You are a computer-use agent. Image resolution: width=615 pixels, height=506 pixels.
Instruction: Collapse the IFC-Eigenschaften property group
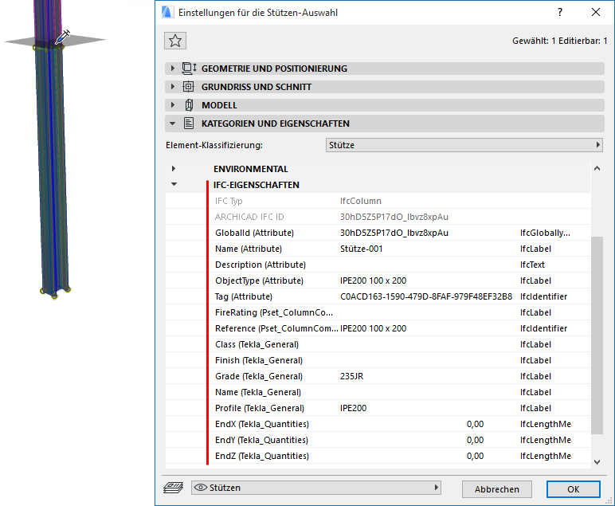click(174, 184)
